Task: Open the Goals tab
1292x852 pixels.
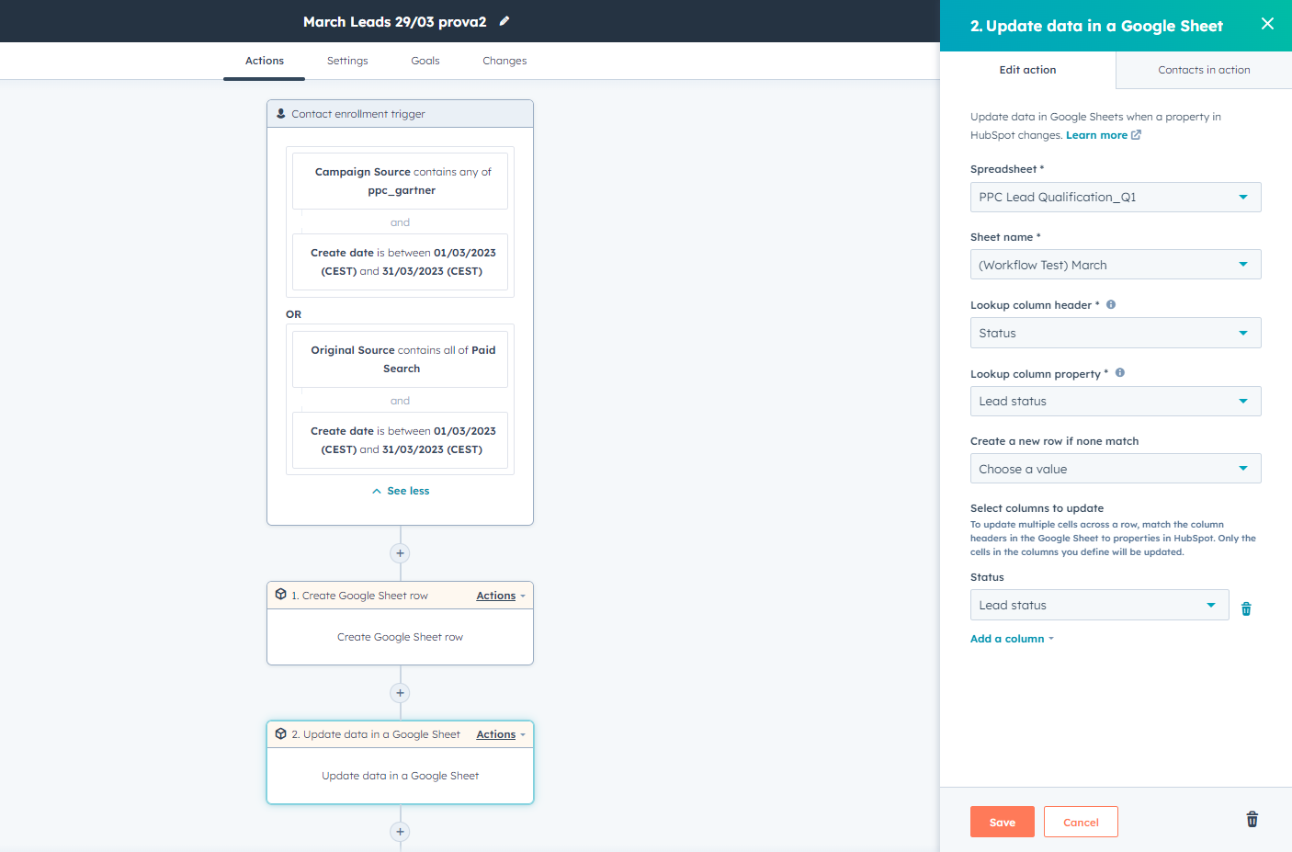Action: point(425,61)
